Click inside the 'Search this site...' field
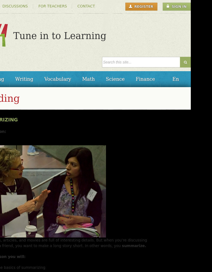 pyautogui.click(x=140, y=62)
